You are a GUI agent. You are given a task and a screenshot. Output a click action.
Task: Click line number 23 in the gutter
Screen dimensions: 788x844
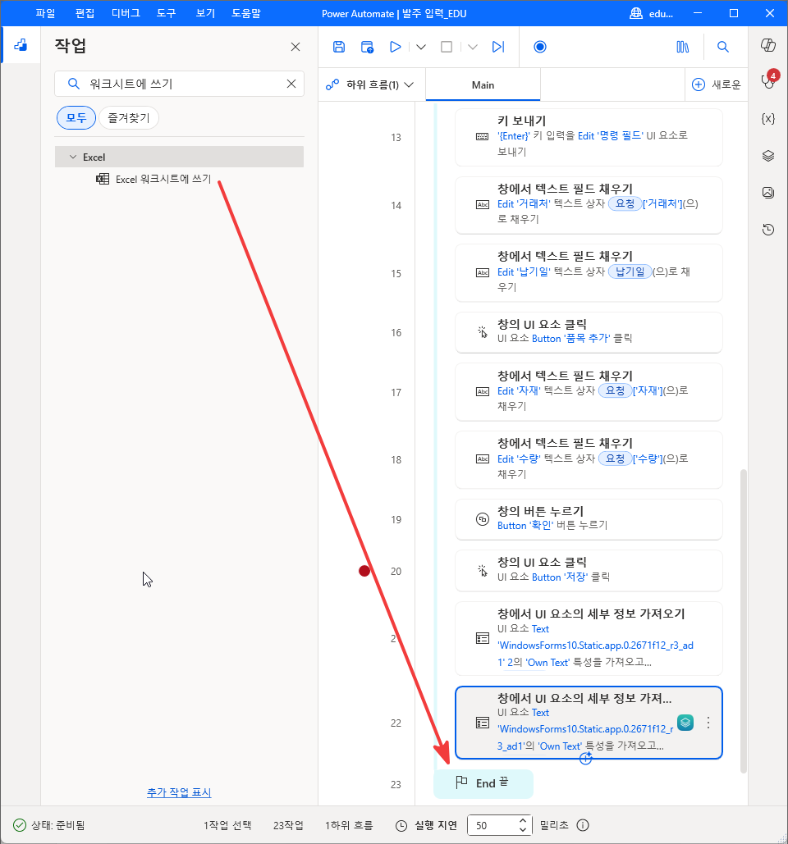click(x=396, y=784)
